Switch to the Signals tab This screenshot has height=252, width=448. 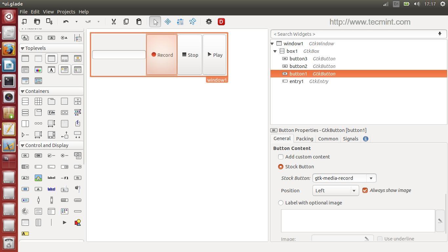tap(350, 138)
